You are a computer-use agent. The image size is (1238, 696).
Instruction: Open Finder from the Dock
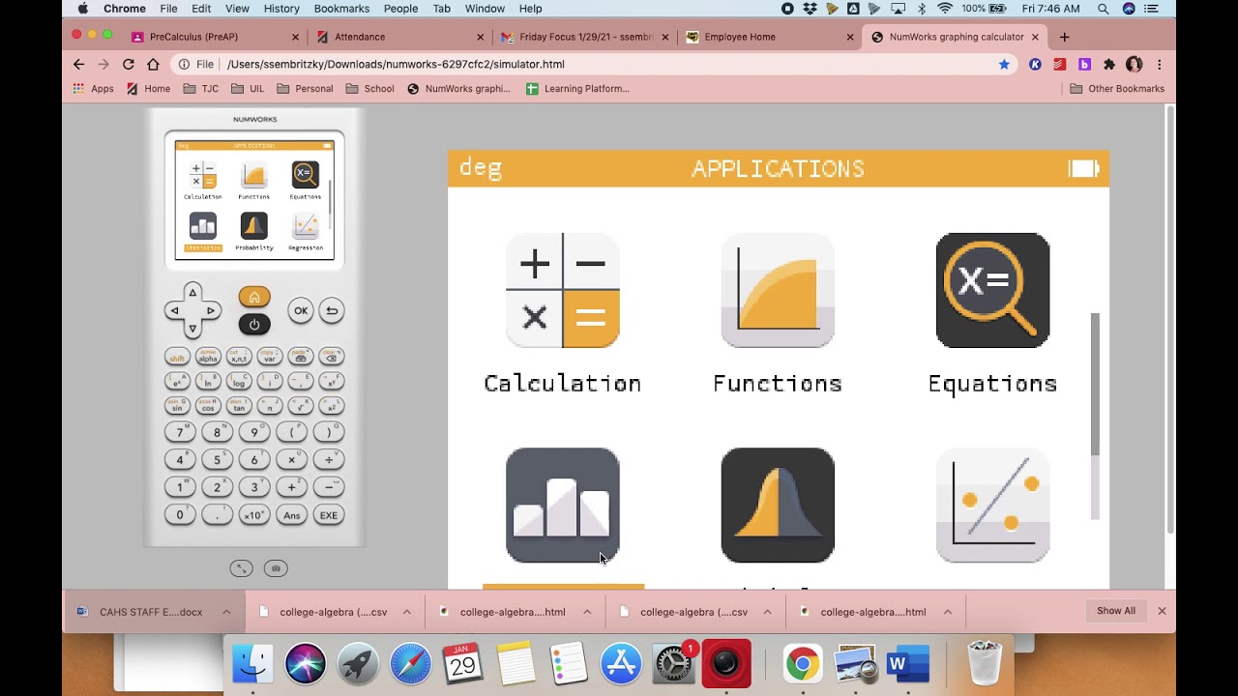point(253,664)
